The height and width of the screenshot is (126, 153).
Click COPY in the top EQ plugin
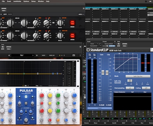5,14
